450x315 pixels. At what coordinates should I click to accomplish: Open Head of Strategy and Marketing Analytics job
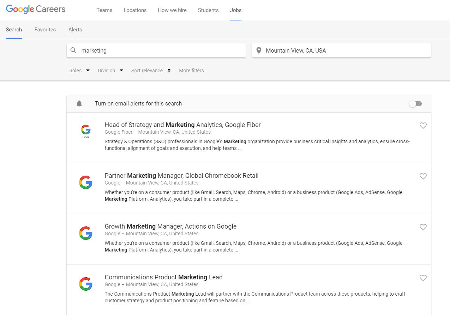tap(183, 125)
